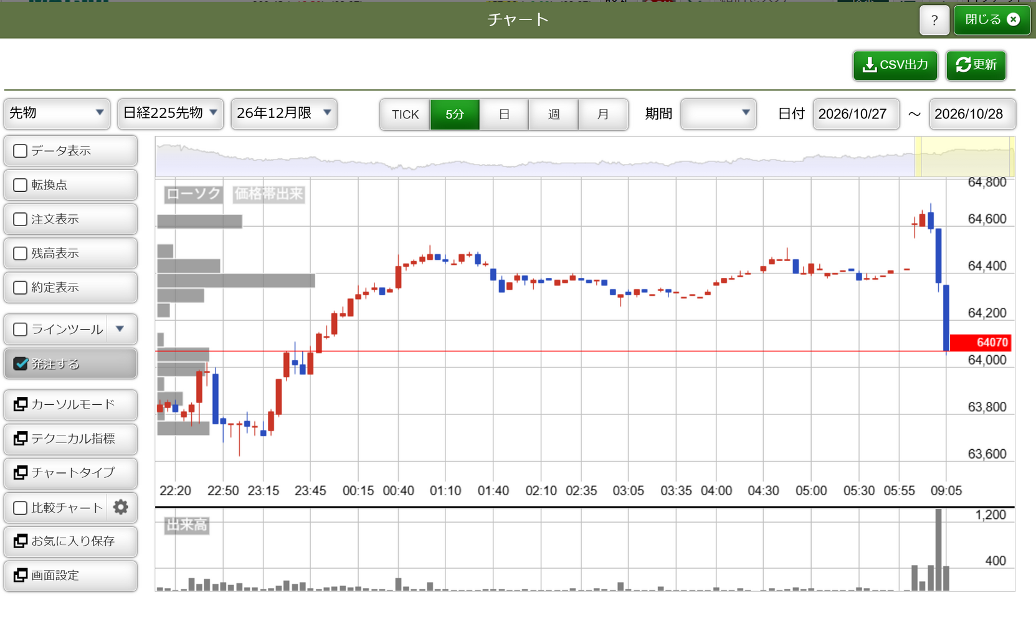
Task: Click the ローソク chart label
Action: pyautogui.click(x=193, y=194)
